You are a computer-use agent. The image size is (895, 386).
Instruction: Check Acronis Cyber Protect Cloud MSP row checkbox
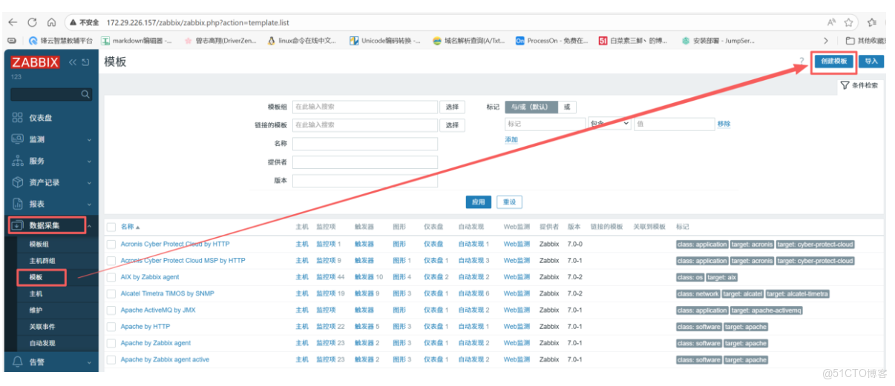point(111,261)
